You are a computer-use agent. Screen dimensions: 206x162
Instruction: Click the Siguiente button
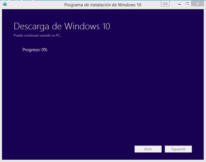(x=178, y=149)
